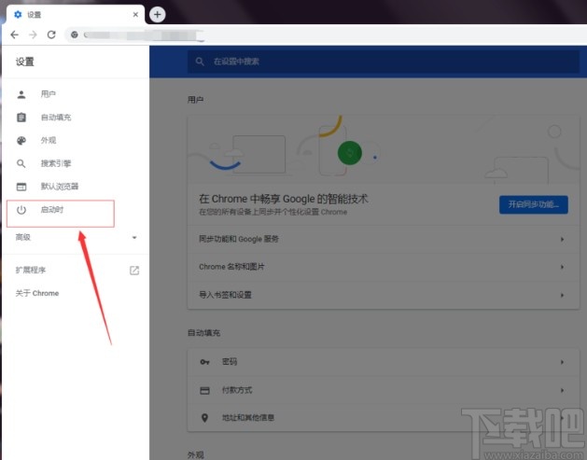This screenshot has width=587, height=460.
Task: Click the 高级 label in sidebar
Action: tap(22, 237)
